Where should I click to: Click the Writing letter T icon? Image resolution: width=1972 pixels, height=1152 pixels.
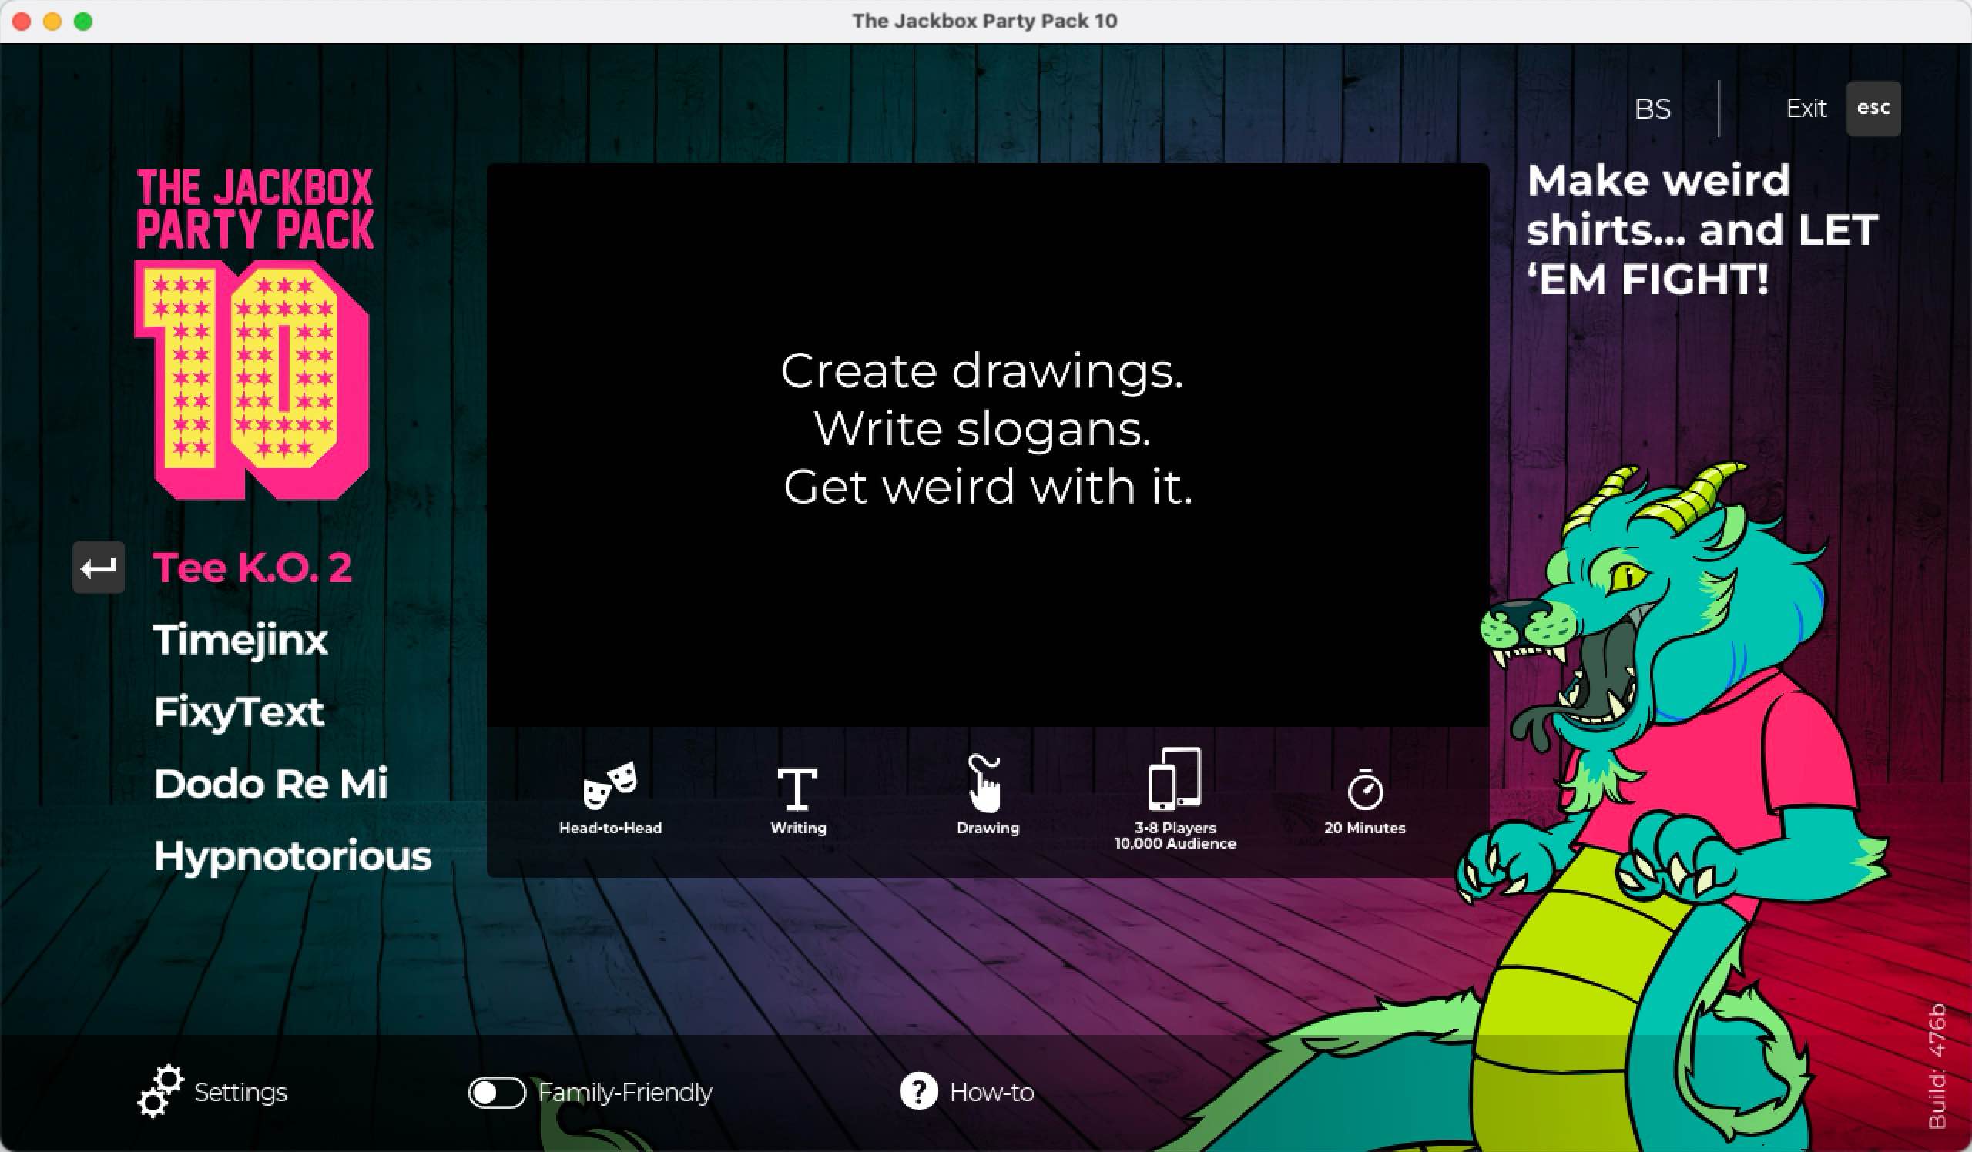(797, 789)
